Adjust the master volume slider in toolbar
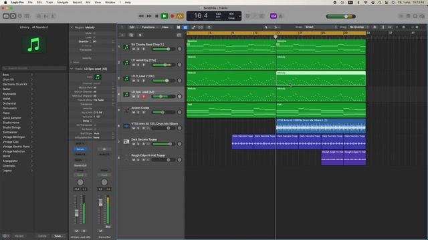The image size is (428, 240). point(341,16)
